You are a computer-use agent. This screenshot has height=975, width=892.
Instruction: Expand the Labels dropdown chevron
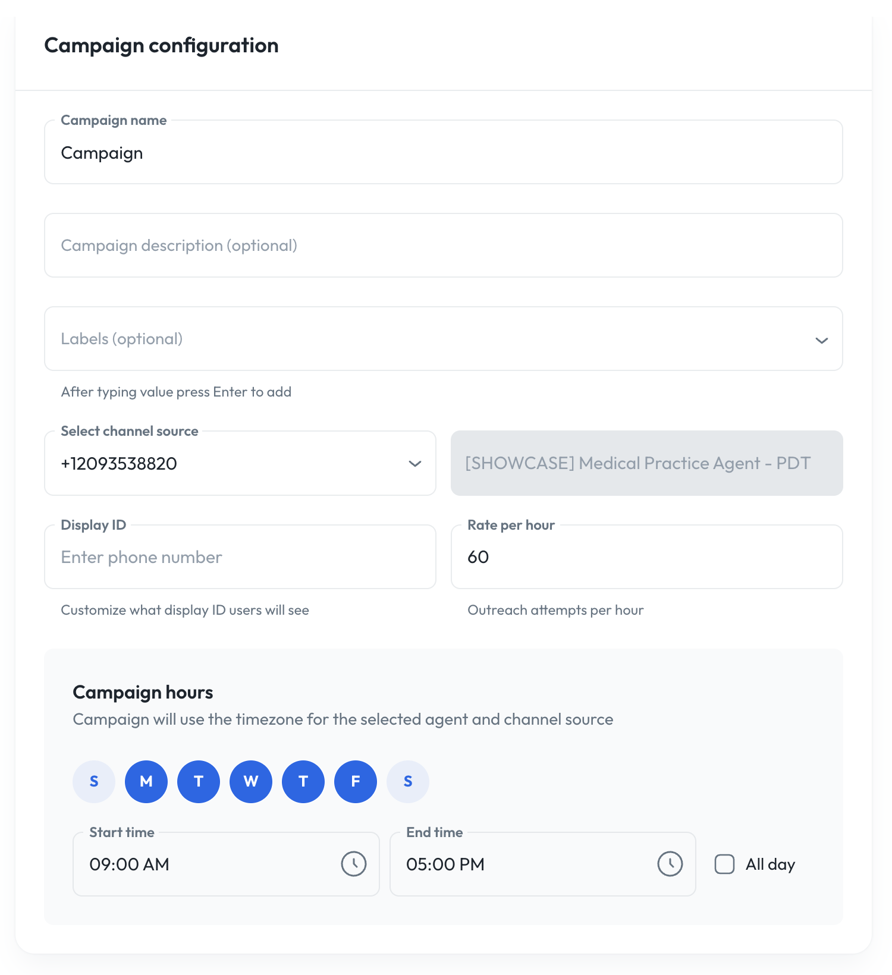pos(822,340)
